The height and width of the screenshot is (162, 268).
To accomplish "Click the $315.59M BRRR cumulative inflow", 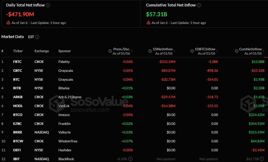I will [257, 132].
